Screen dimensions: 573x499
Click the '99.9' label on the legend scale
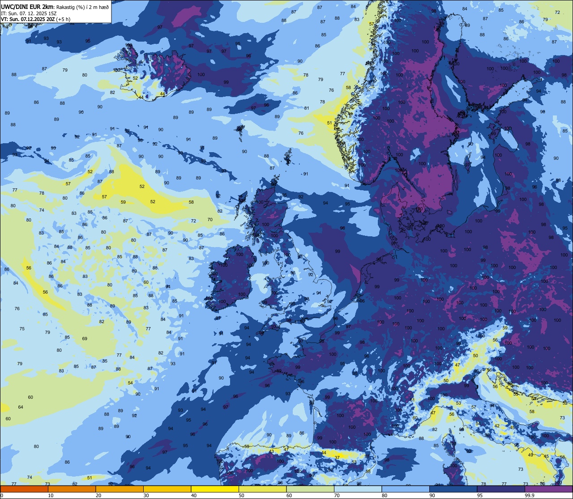(530, 495)
